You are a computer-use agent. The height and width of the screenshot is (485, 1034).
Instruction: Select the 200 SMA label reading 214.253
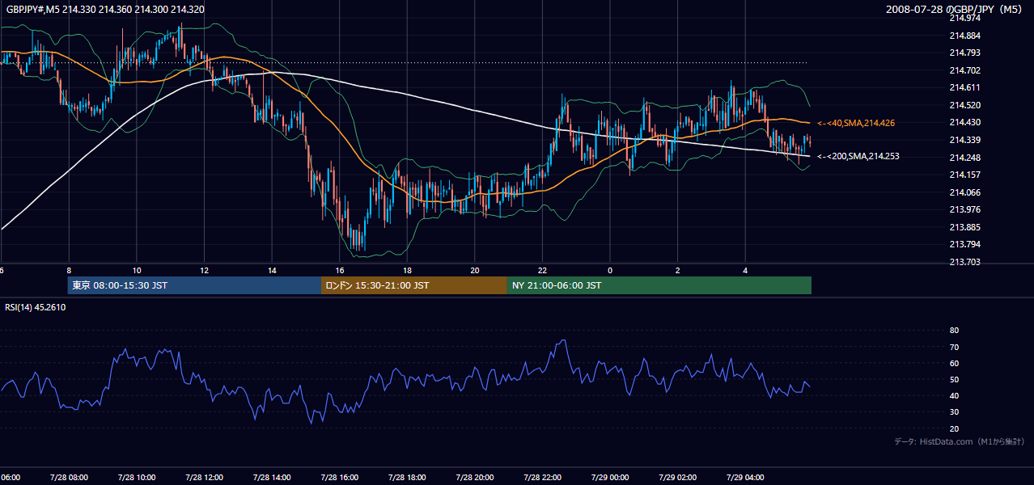point(857,157)
